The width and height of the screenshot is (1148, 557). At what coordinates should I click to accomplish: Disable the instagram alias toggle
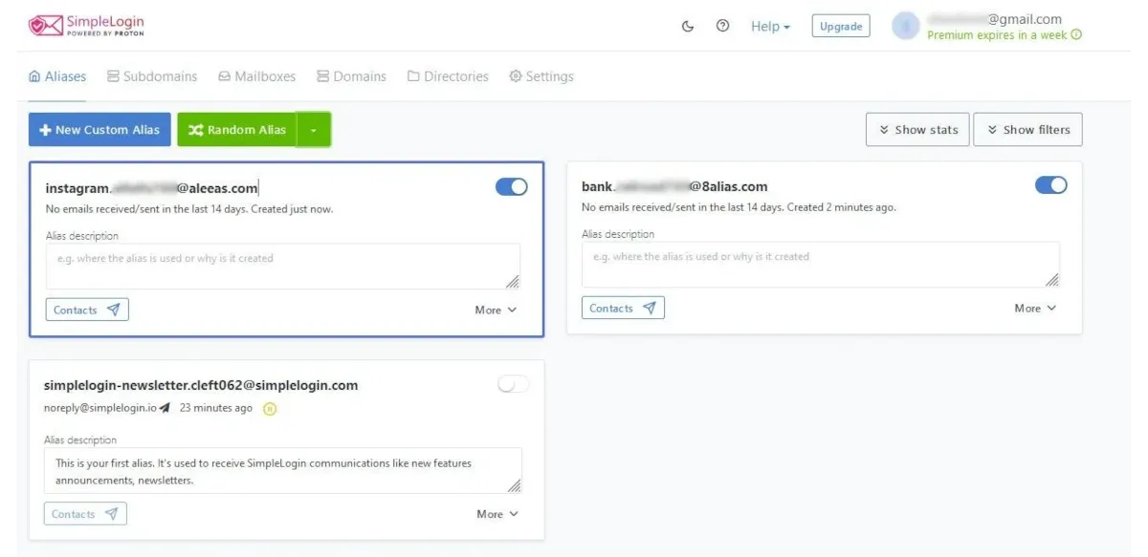click(512, 187)
